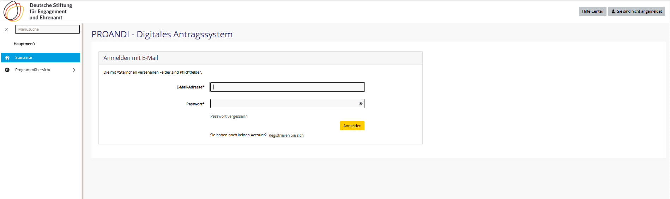This screenshot has width=670, height=199.
Task: Click the Hauptmenü heading
Action: tap(24, 44)
